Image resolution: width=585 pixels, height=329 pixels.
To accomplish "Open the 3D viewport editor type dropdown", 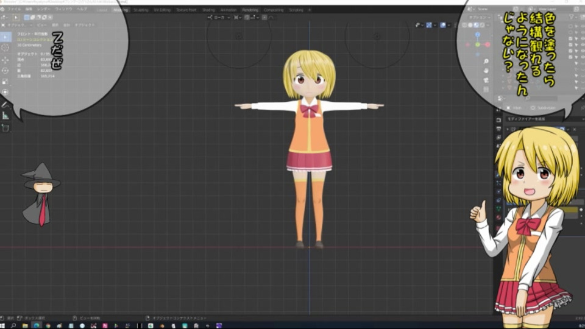I will click(x=4, y=17).
